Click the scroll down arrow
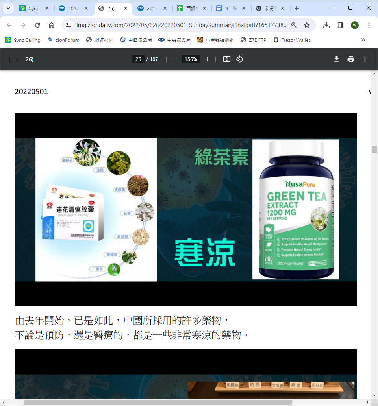The height and width of the screenshot is (406, 378). 374,395
